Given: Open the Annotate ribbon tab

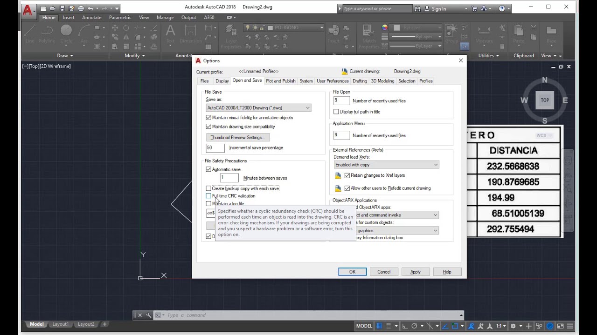Looking at the screenshot, I should pyautogui.click(x=91, y=18).
